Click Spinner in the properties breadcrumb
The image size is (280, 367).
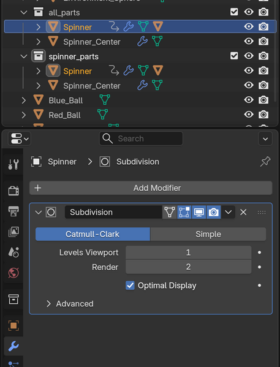pos(62,162)
